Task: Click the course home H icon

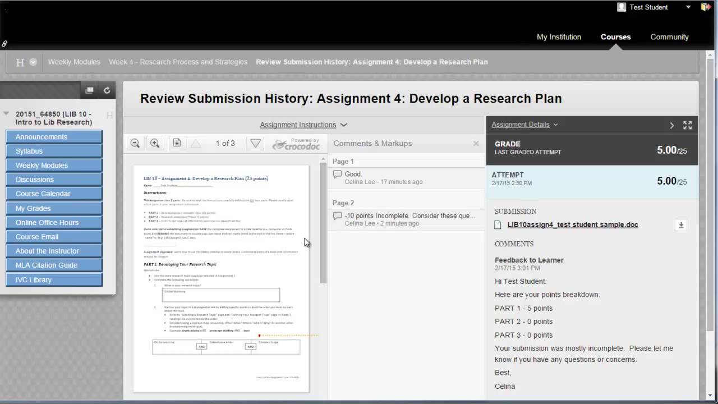Action: tap(20, 62)
